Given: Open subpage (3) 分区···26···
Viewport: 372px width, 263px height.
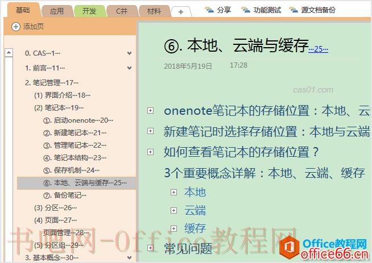Looking at the screenshot, I should click(x=55, y=208).
